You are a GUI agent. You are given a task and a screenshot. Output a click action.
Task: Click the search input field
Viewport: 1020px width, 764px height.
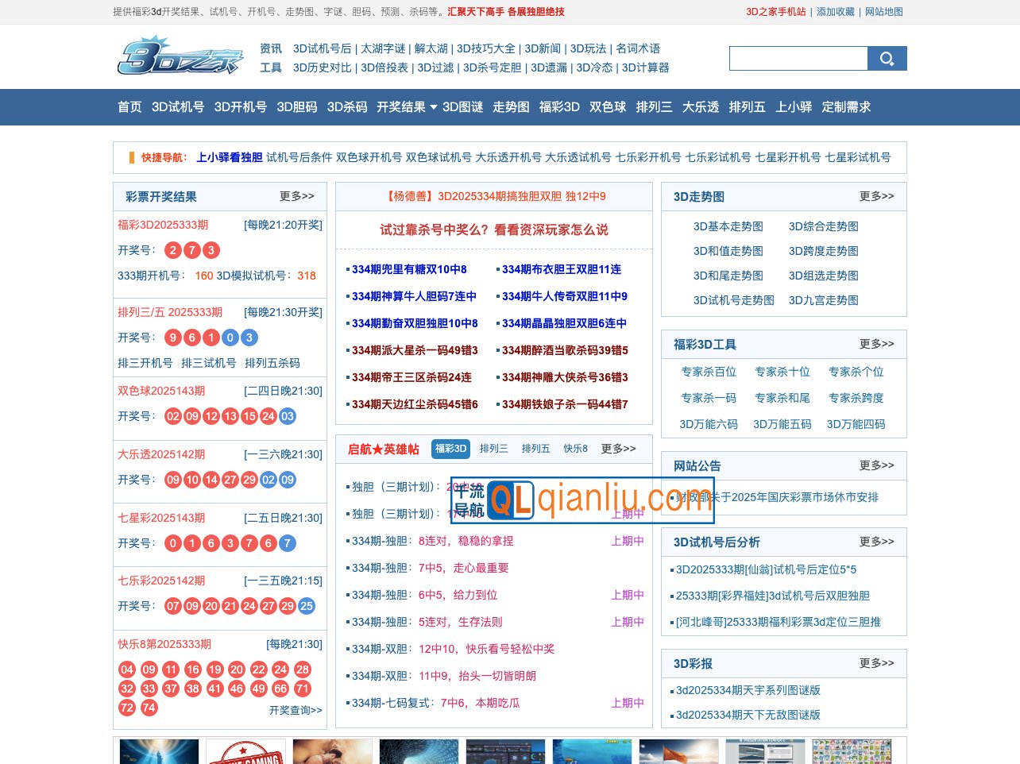(x=798, y=59)
